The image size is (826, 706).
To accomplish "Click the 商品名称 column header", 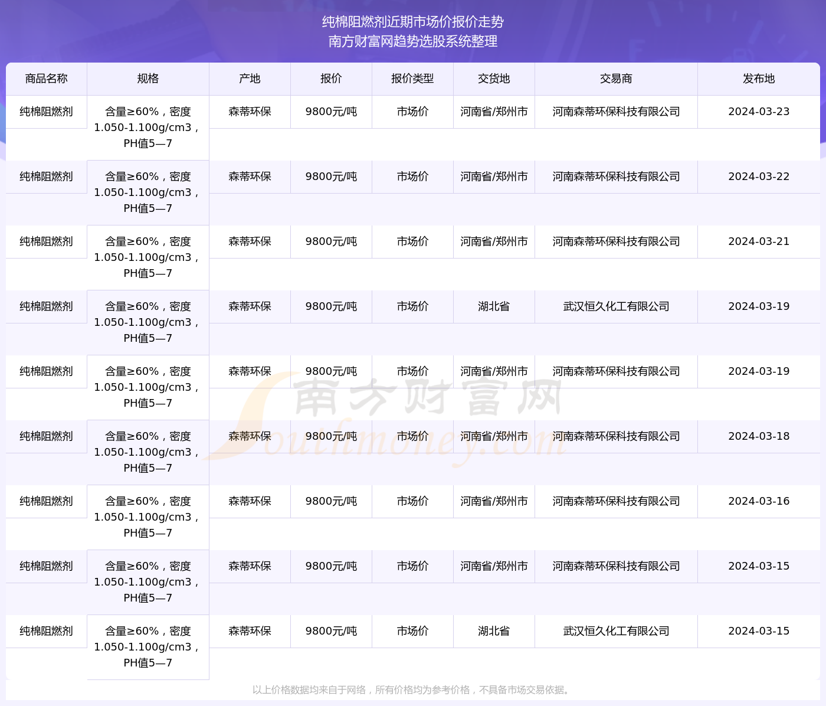I will pos(47,79).
